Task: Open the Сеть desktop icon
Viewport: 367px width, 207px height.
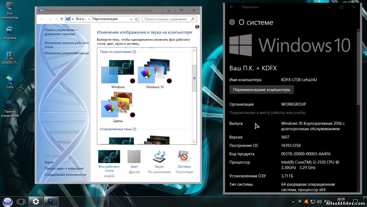Action: [10, 82]
